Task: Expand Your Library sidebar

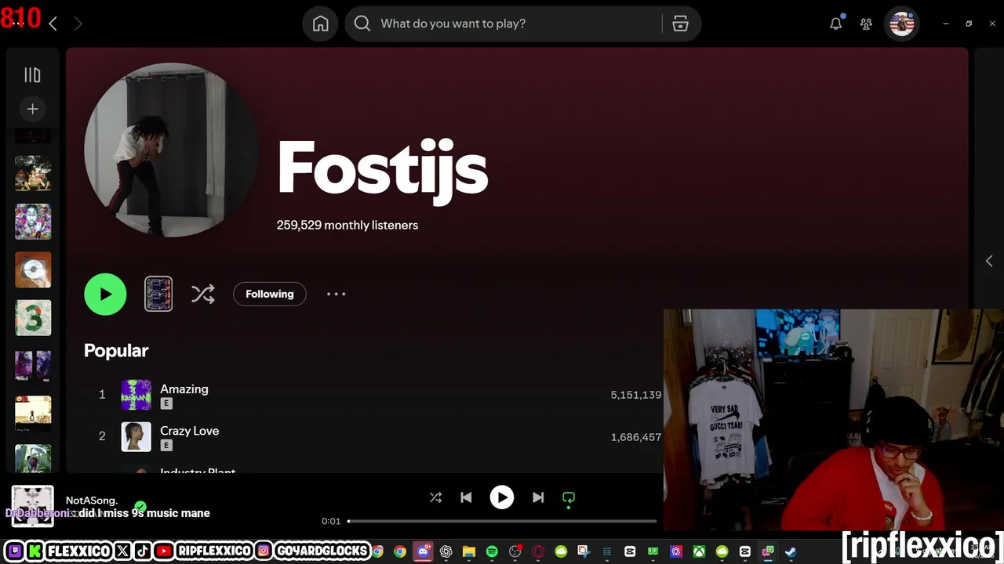Action: (x=32, y=75)
